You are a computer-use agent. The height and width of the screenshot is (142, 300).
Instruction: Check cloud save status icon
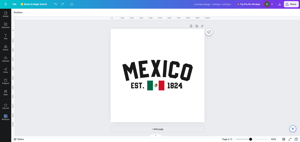point(72,4)
